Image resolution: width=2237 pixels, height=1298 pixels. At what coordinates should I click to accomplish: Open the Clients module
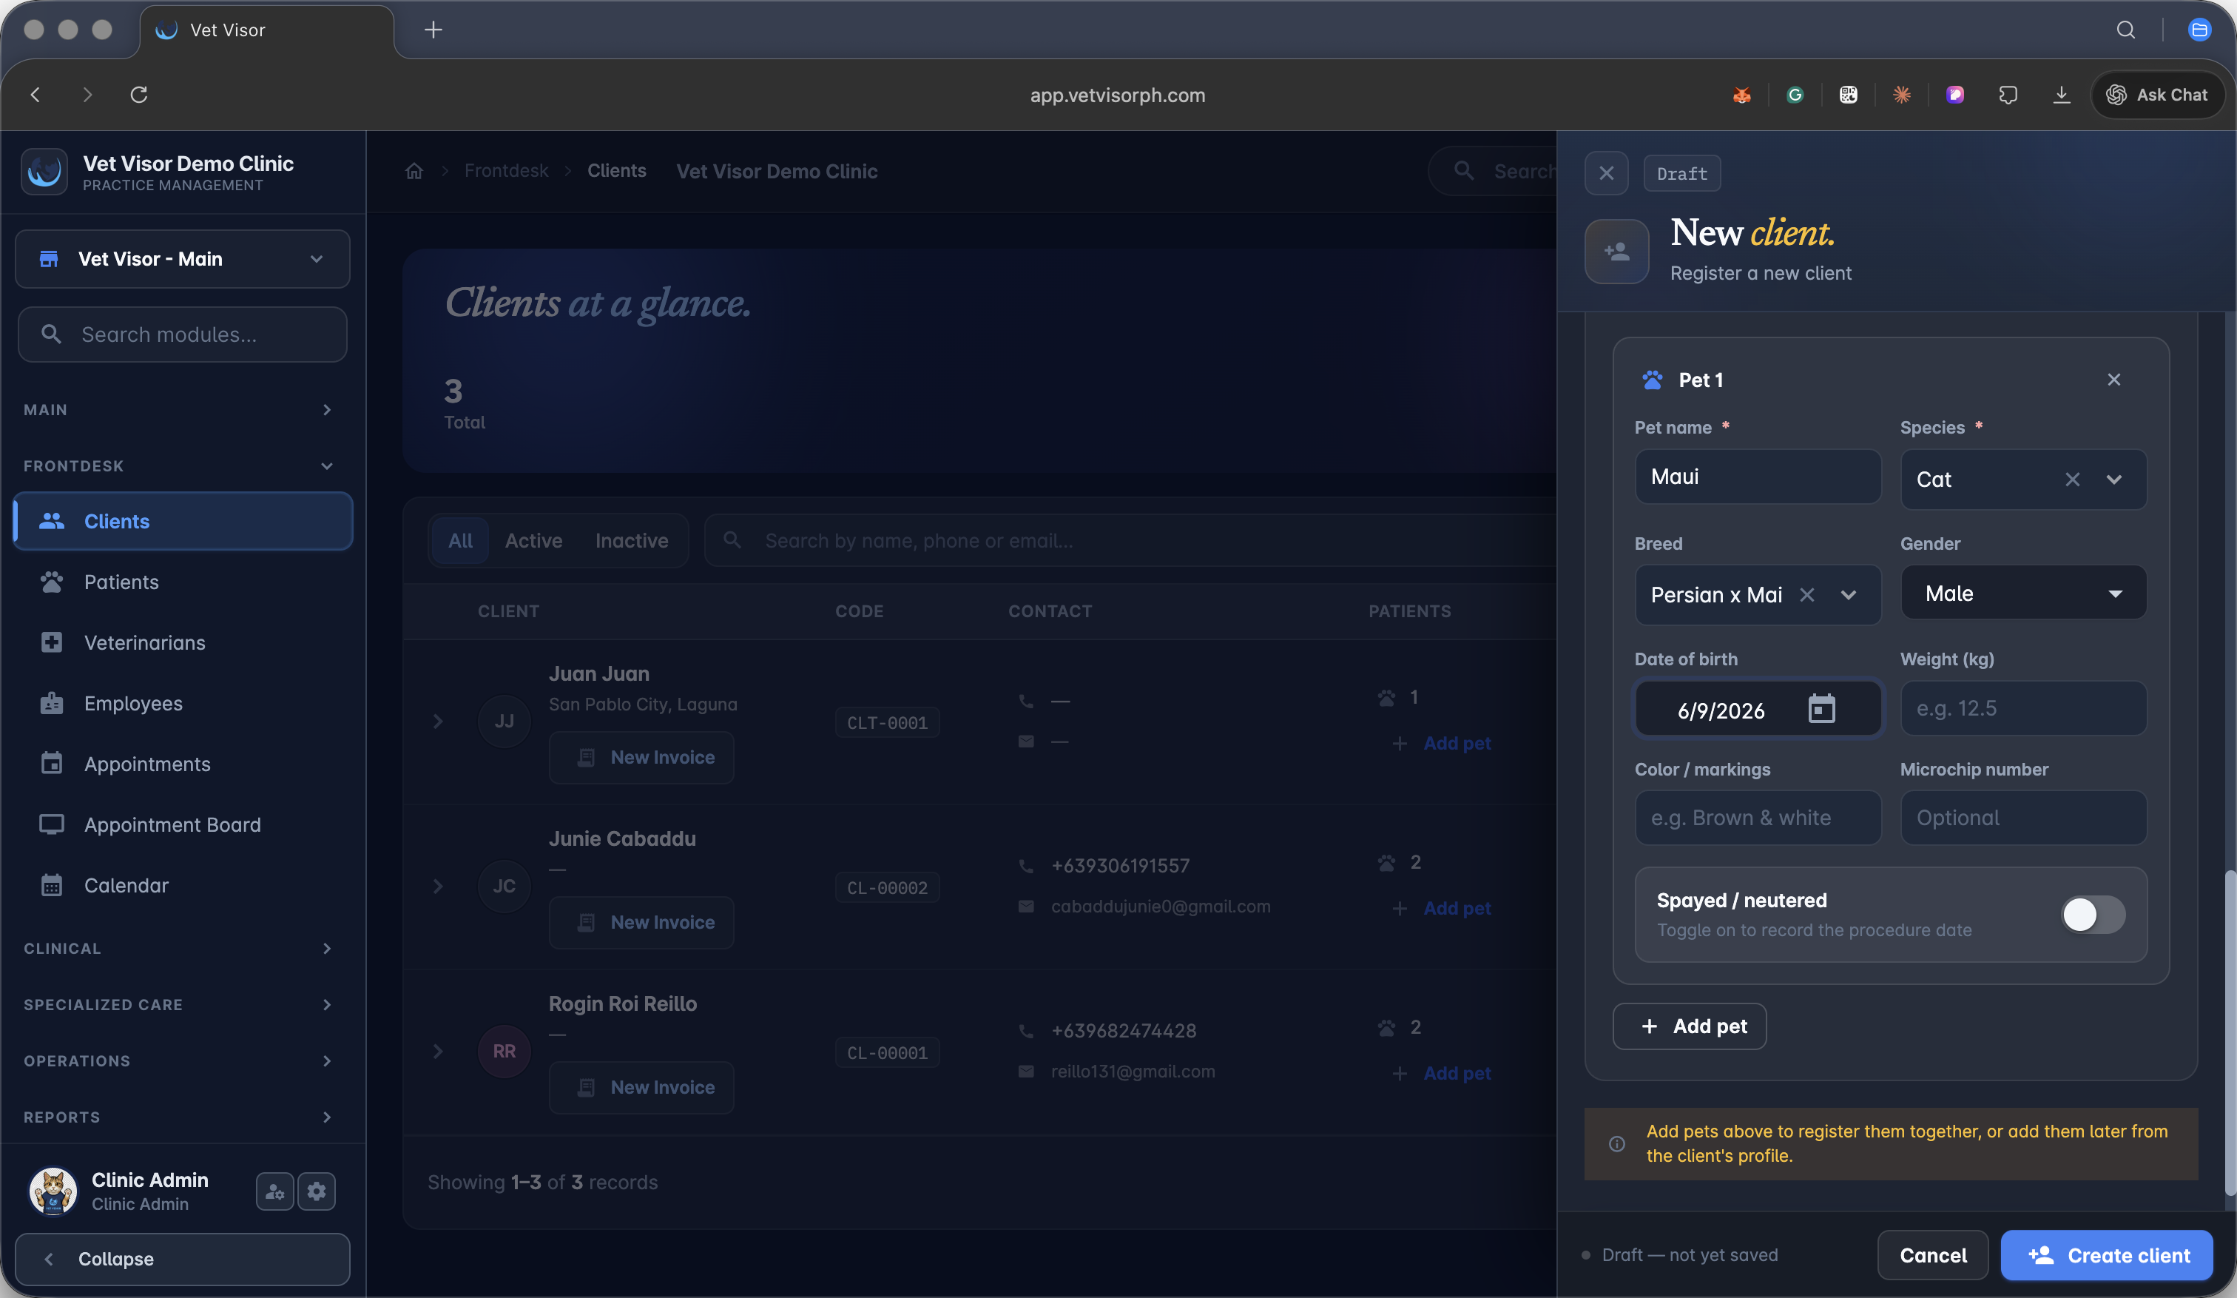click(183, 521)
